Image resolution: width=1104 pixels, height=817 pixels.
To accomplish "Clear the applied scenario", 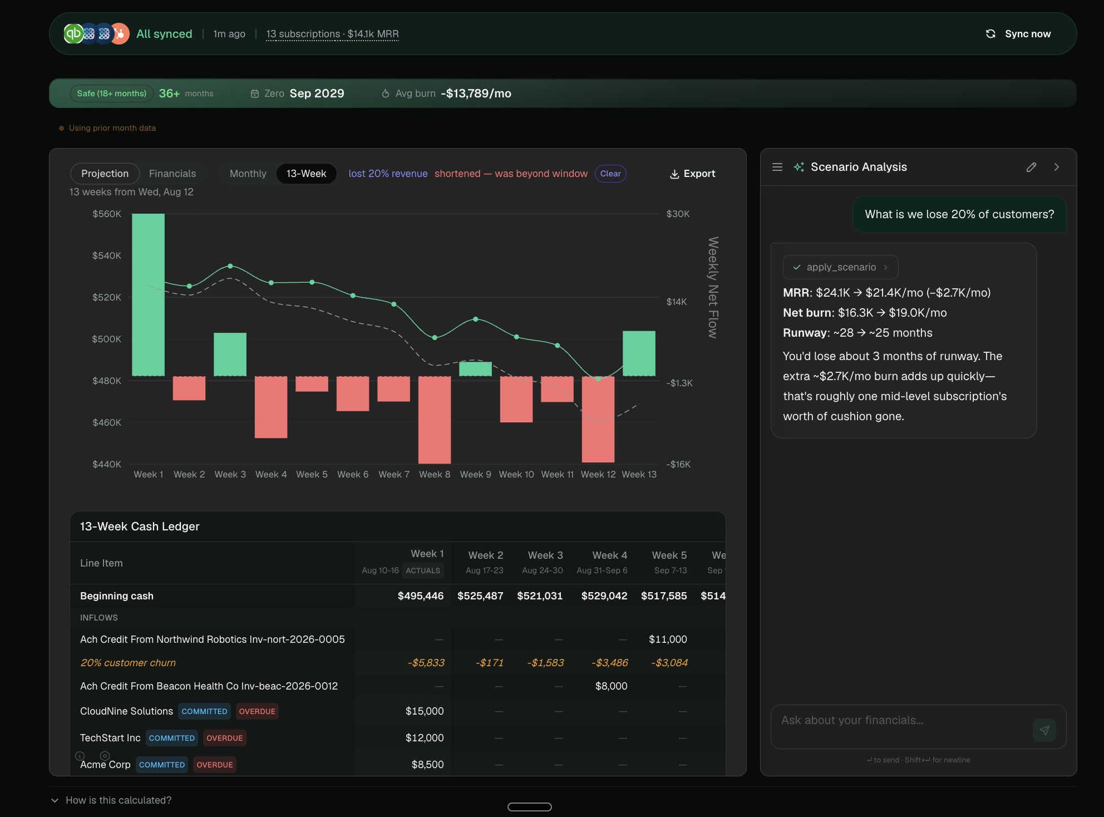I will (610, 174).
